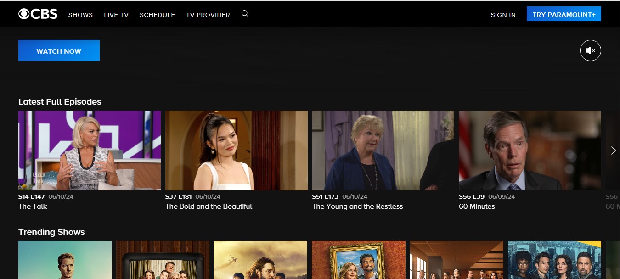Click the S56 E39 episode label
This screenshot has height=279, width=620.
click(x=472, y=196)
